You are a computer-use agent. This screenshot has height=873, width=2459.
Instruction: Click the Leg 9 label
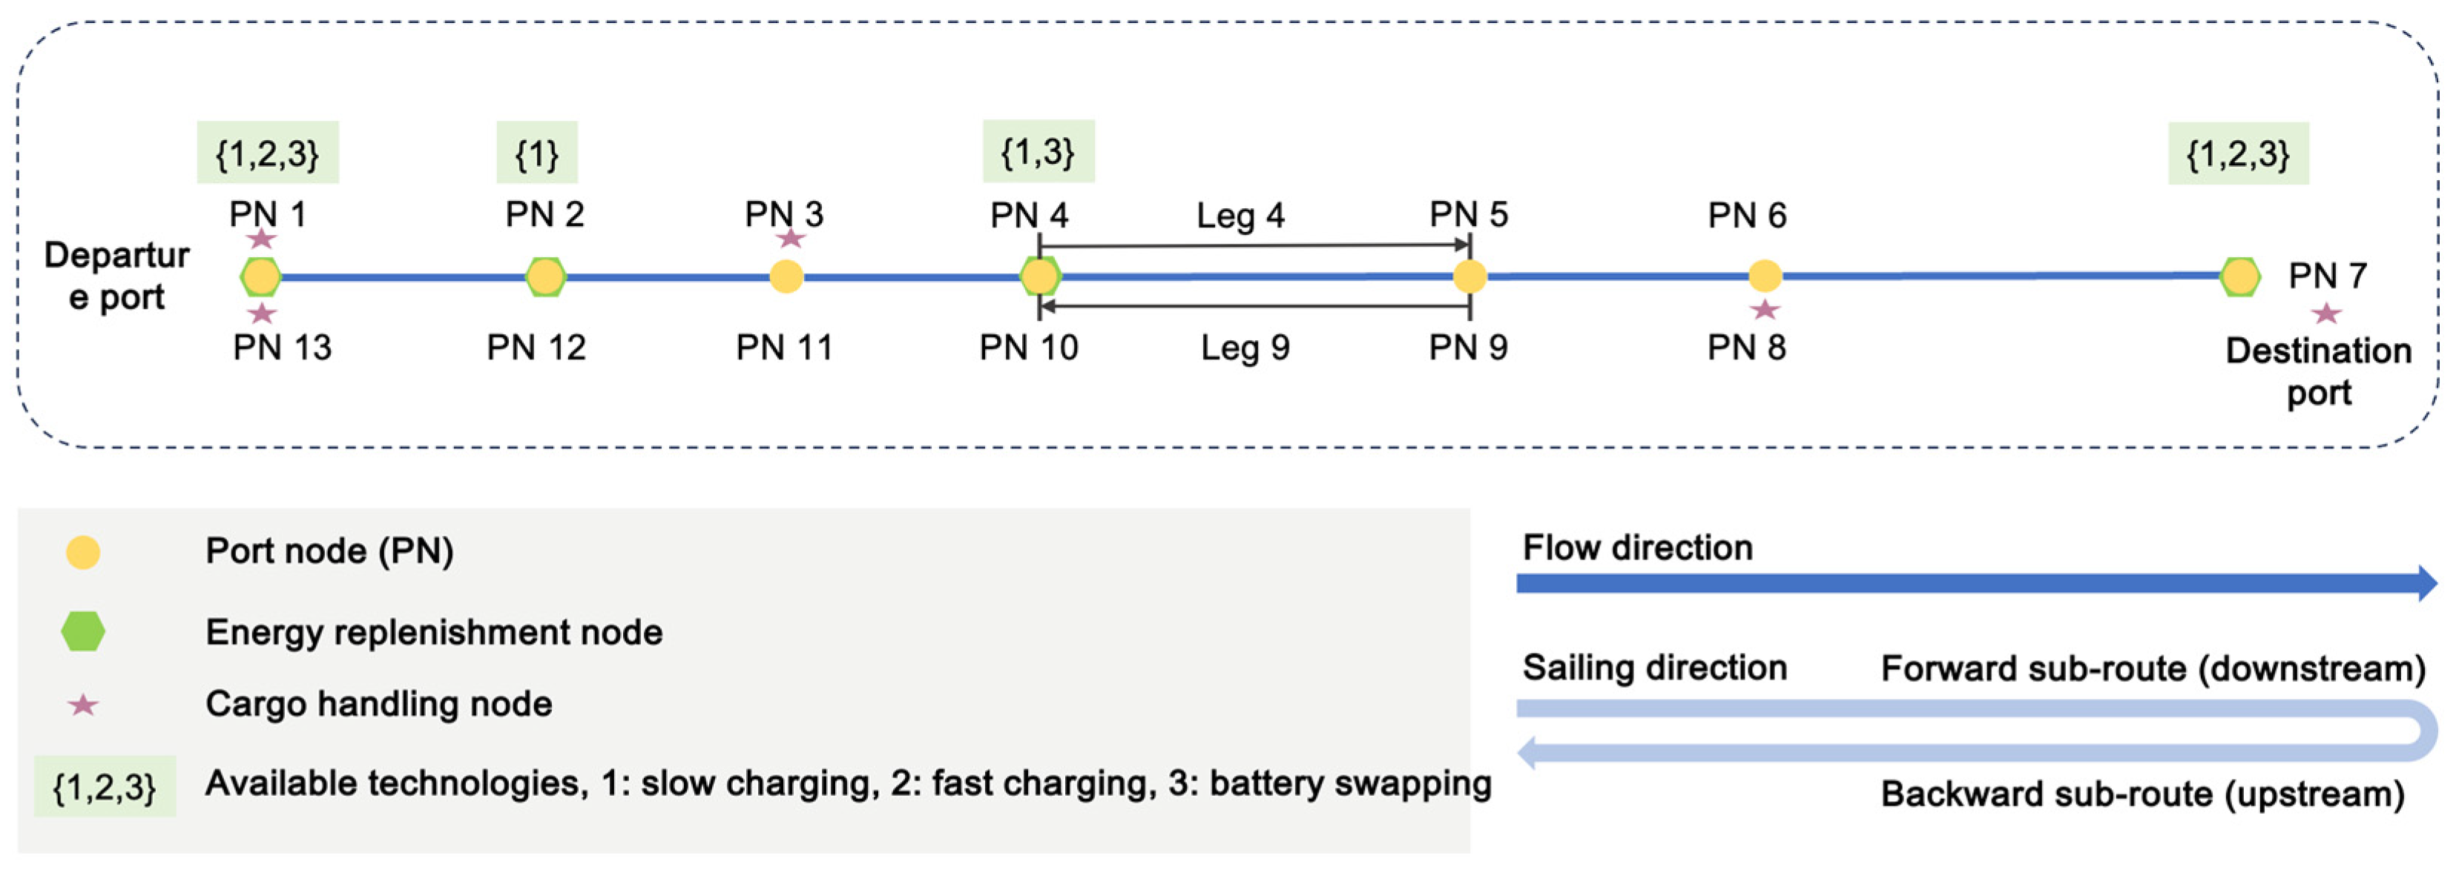click(x=1245, y=348)
